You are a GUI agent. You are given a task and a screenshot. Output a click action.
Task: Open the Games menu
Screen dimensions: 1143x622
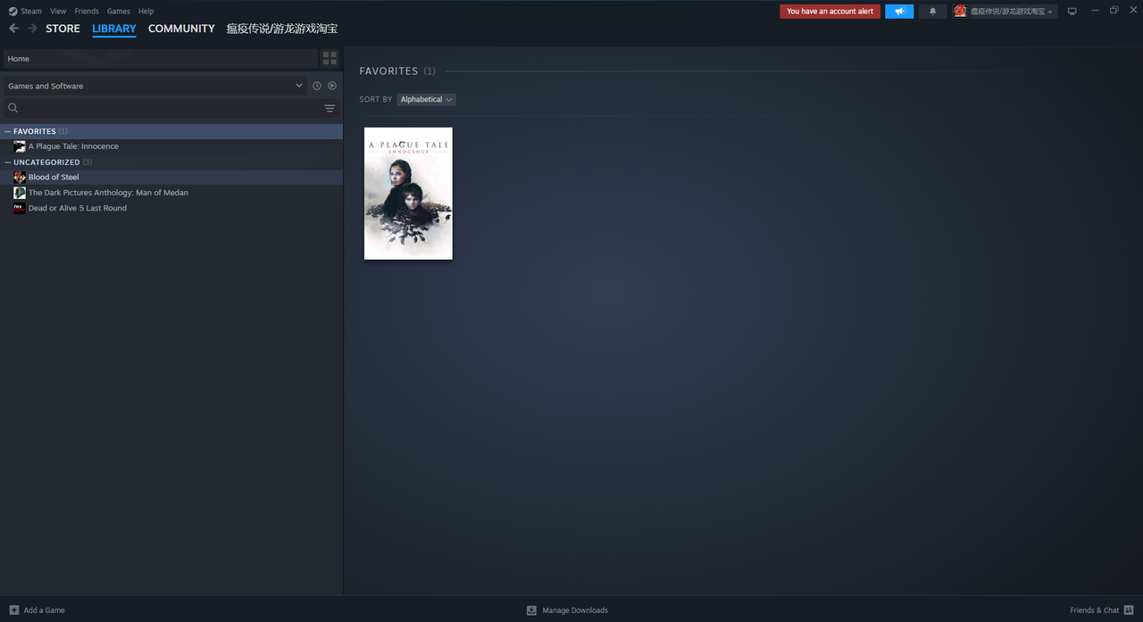pos(118,12)
